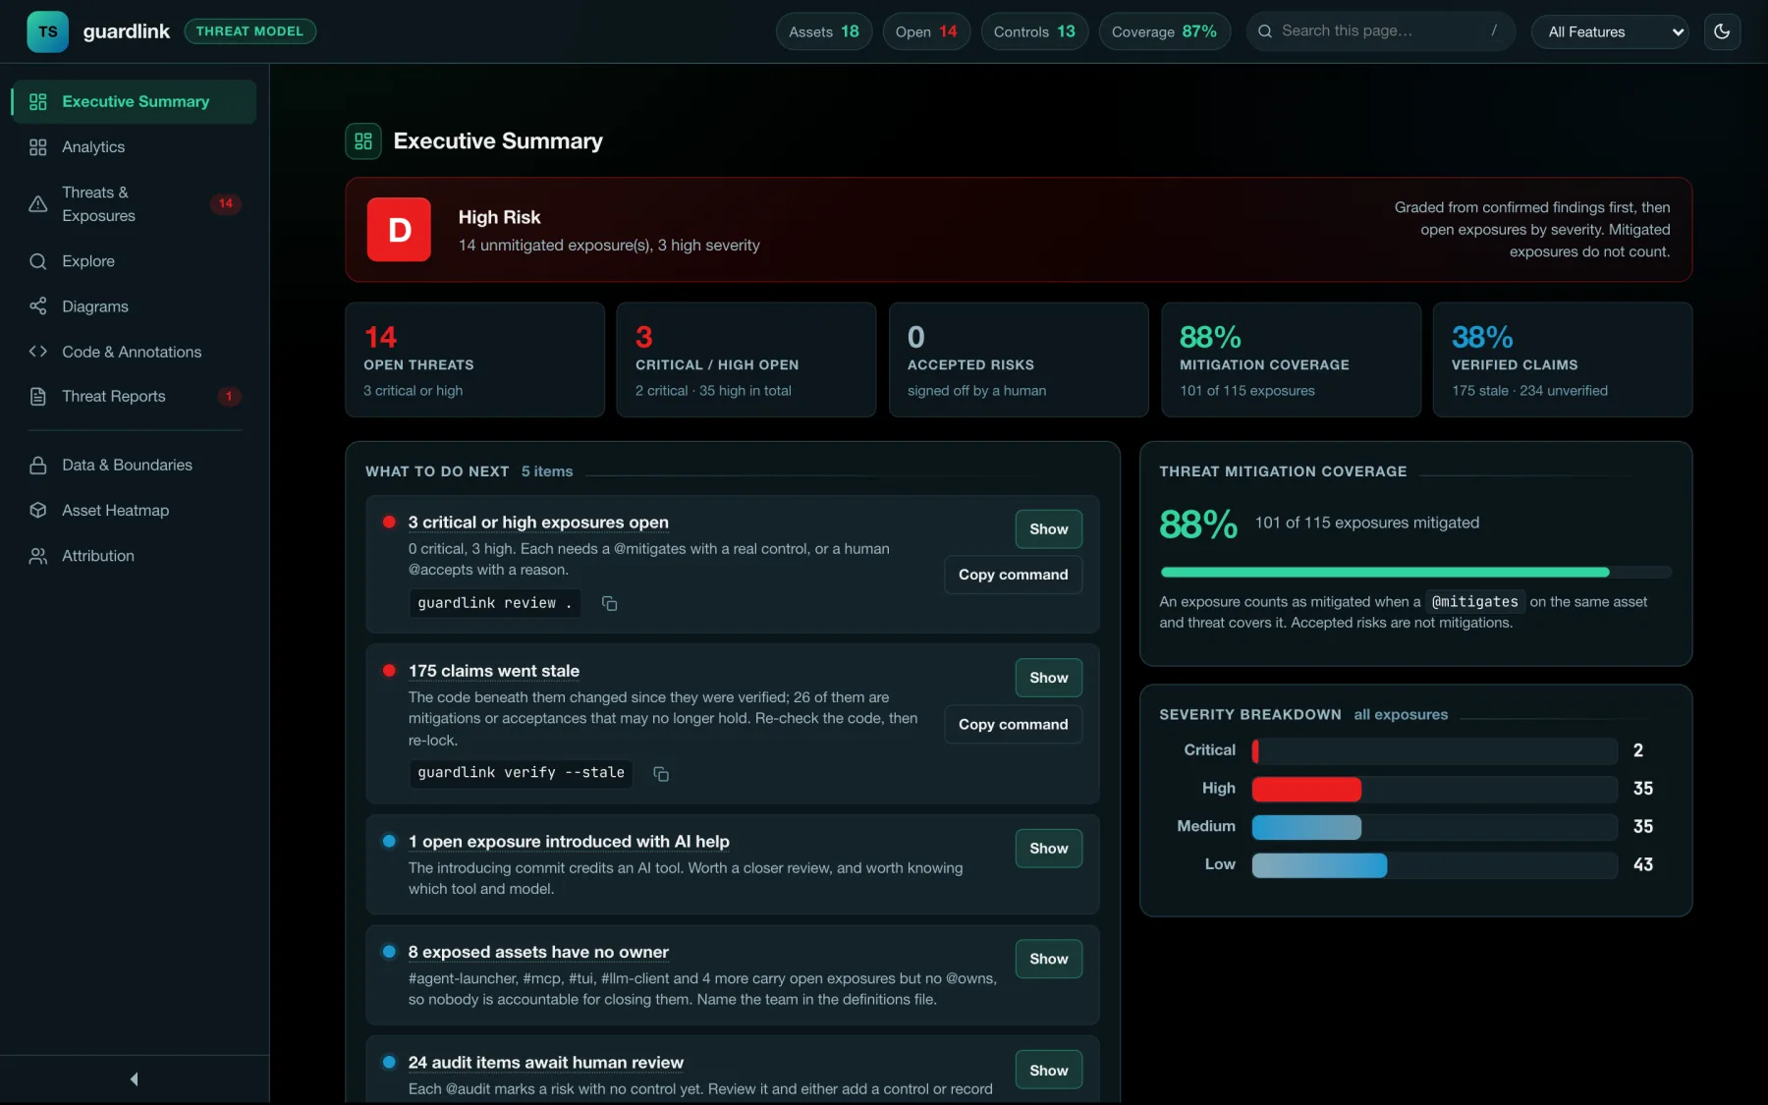1768x1105 pixels.
Task: Click the Coverage 87% pill
Action: (1164, 31)
